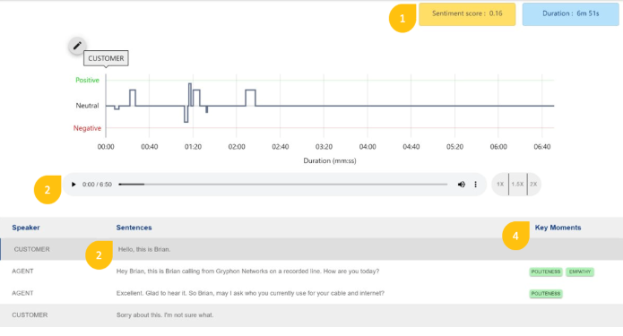Set playback speed to 1X
Viewport: 623px width, 336px height.
pos(500,185)
